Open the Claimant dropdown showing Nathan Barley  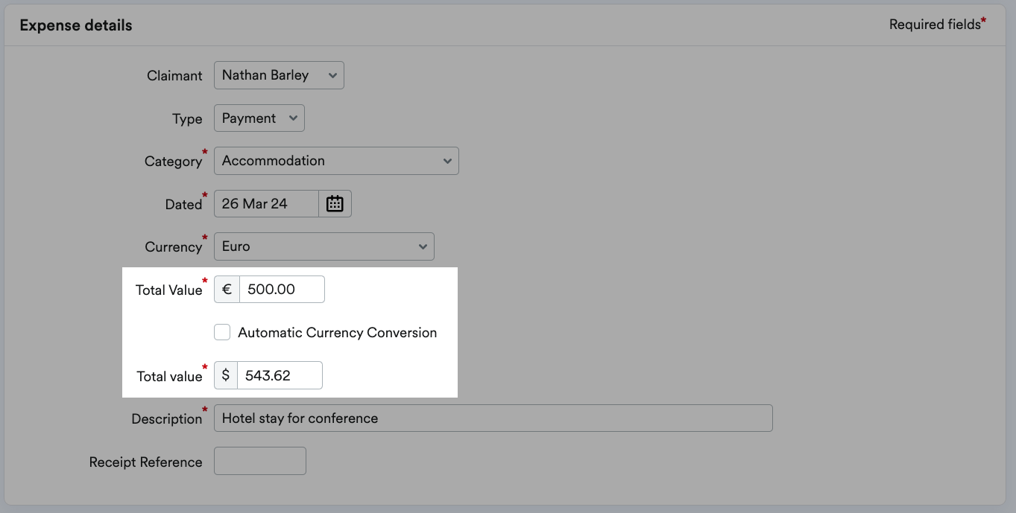click(279, 75)
